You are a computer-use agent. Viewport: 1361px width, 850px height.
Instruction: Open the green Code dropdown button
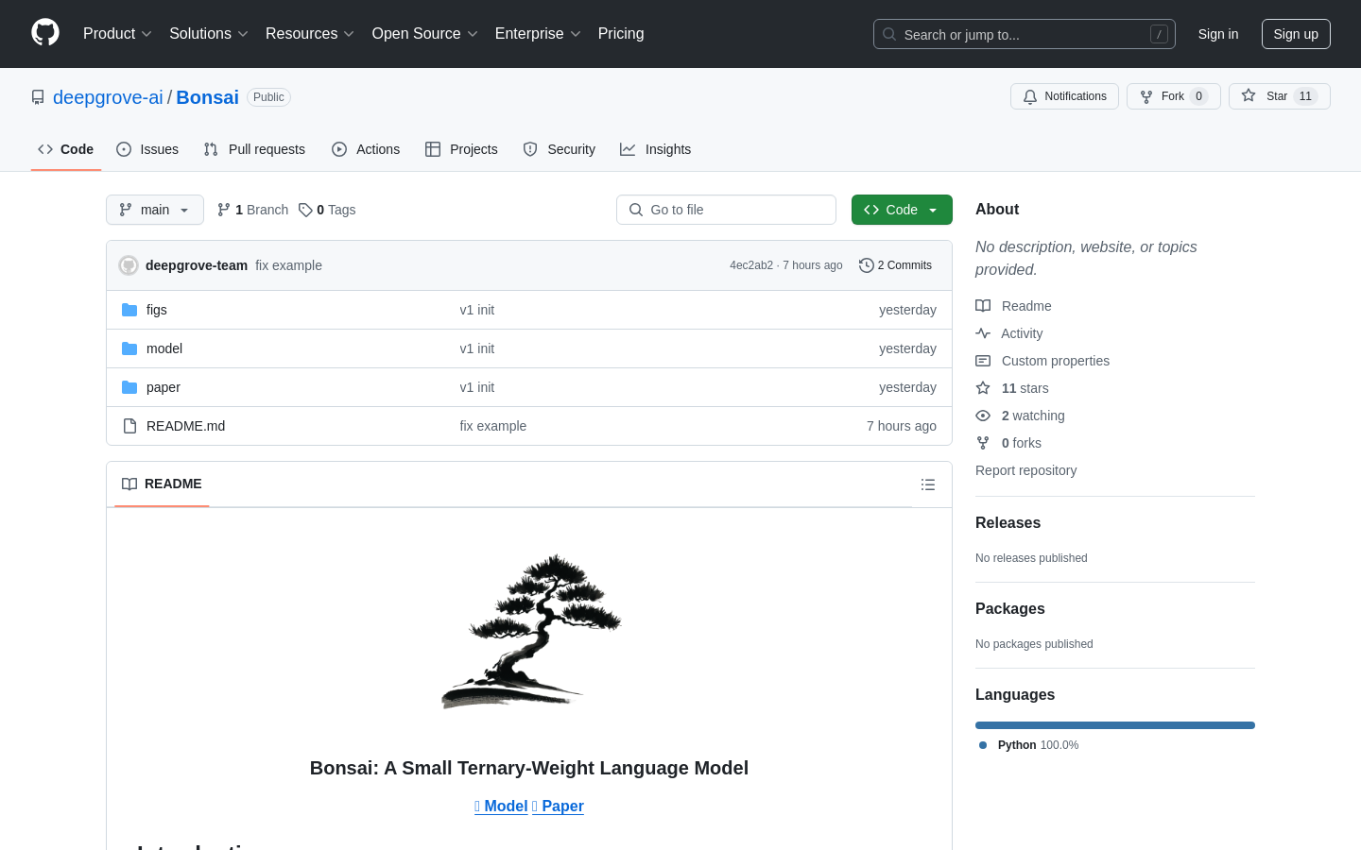(902, 210)
